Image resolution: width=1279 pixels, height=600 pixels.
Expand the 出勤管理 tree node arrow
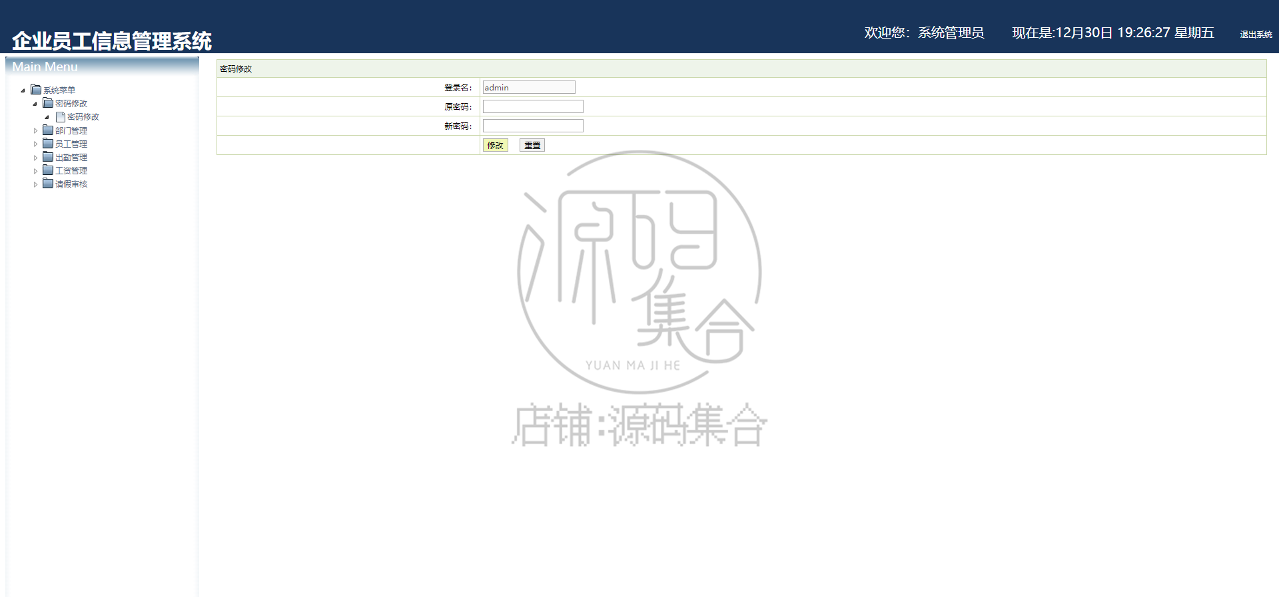pos(35,158)
